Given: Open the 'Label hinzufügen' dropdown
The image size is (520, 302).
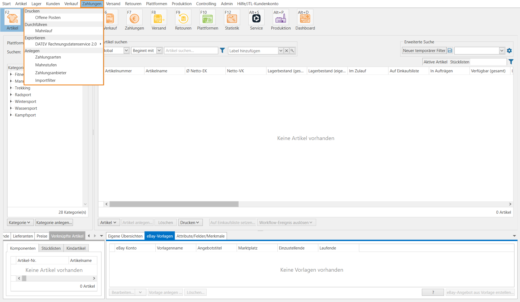Looking at the screenshot, I should pos(281,51).
